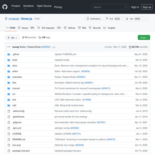Click the manual folder icon
The height and width of the screenshot is (155, 155).
click(x=9, y=88)
